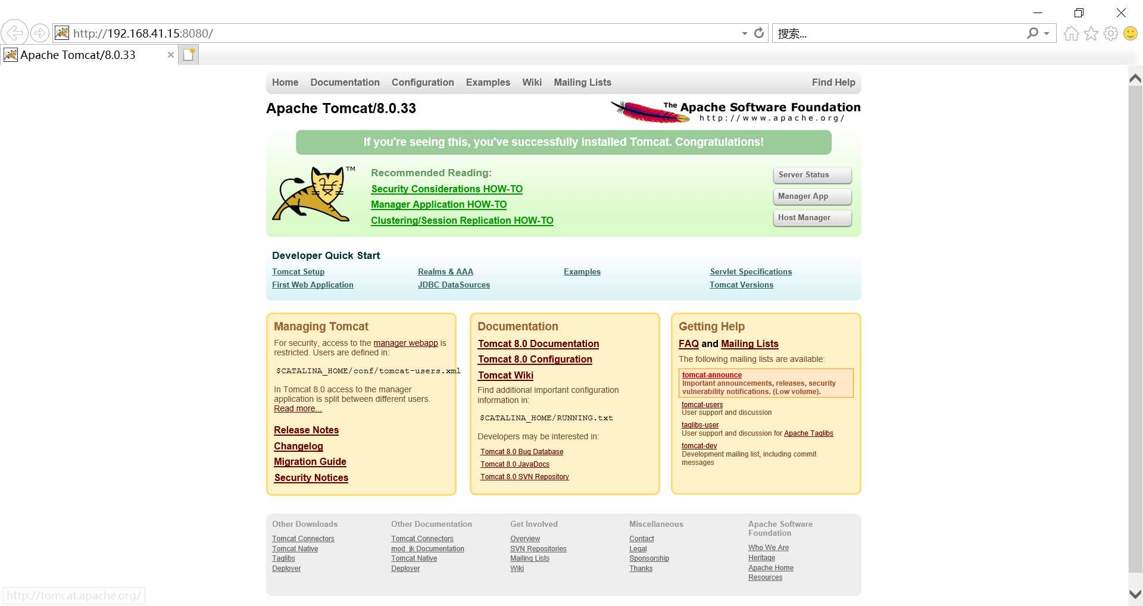Open Tomcat 8.0 Configuration link
The height and width of the screenshot is (606, 1143).
pyautogui.click(x=535, y=359)
